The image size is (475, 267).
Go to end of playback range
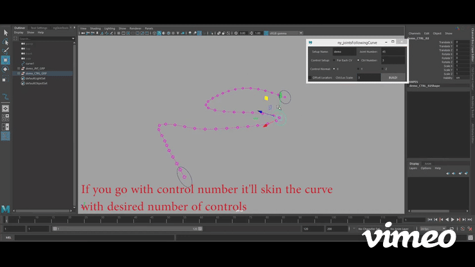(x=470, y=219)
